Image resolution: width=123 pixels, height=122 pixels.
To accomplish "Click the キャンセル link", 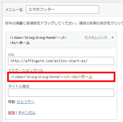I will (27, 113).
